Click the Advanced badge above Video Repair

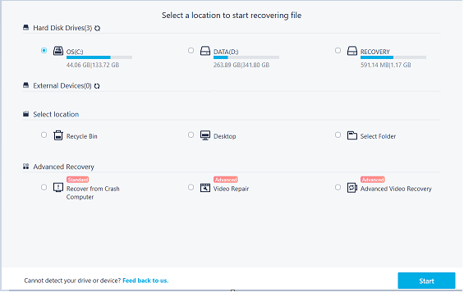click(x=226, y=180)
